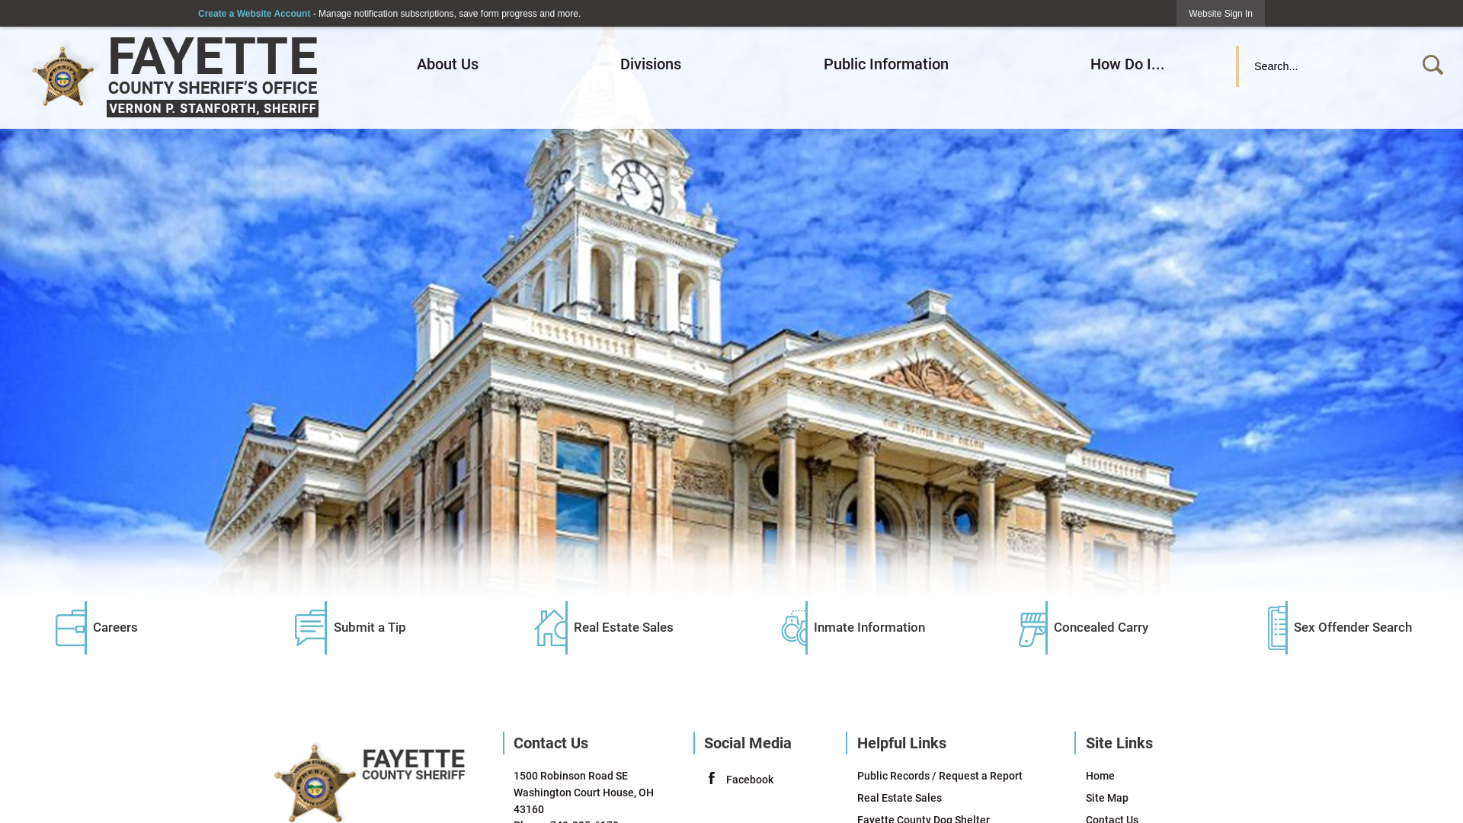Click the footer Fayette County Sheriff badge logo
The width and height of the screenshot is (1463, 823).
[315, 783]
